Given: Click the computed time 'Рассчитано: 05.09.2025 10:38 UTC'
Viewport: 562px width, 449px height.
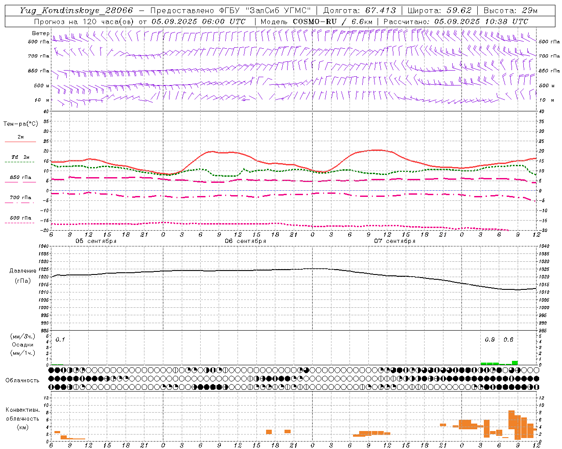Looking at the screenshot, I should [x=456, y=21].
